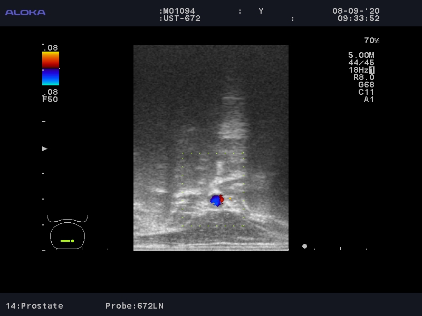Viewport: 422px width, 316px height.
Task: Select the C11 contrast parameter
Action: 366,92
